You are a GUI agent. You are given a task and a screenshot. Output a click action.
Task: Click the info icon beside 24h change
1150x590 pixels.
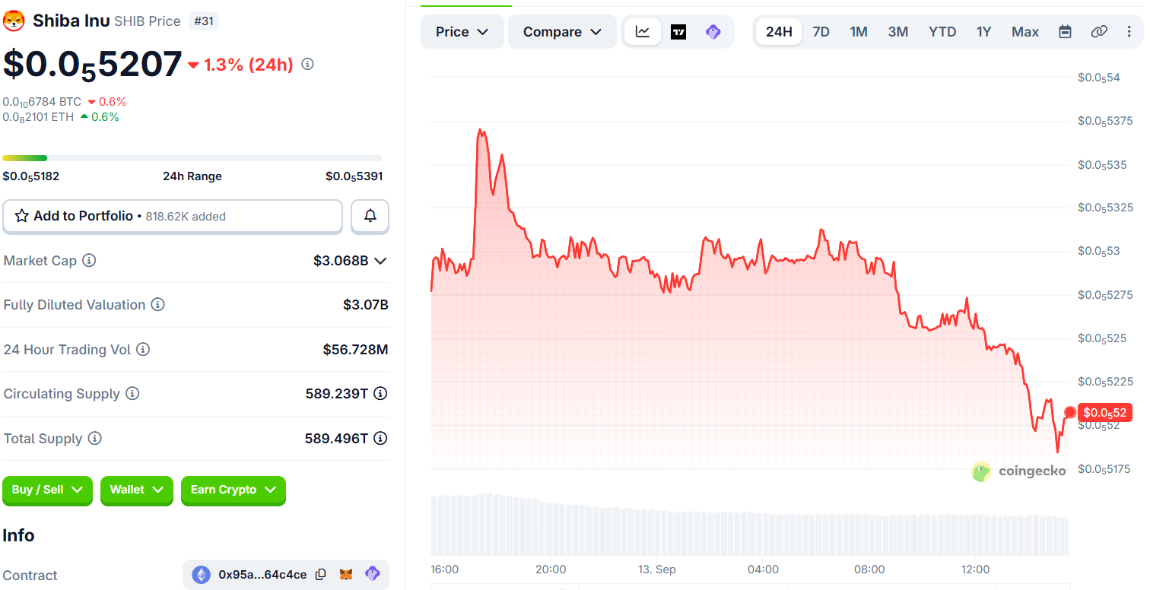point(307,65)
